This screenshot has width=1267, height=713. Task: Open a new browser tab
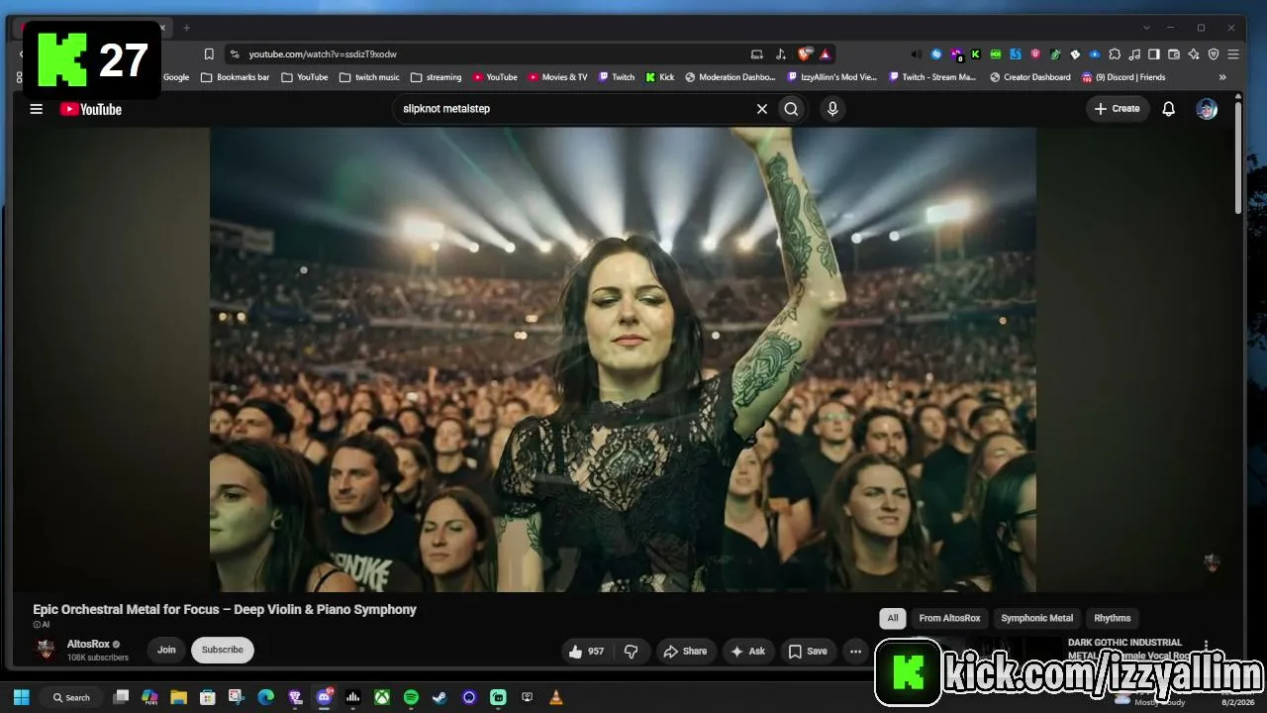click(186, 28)
